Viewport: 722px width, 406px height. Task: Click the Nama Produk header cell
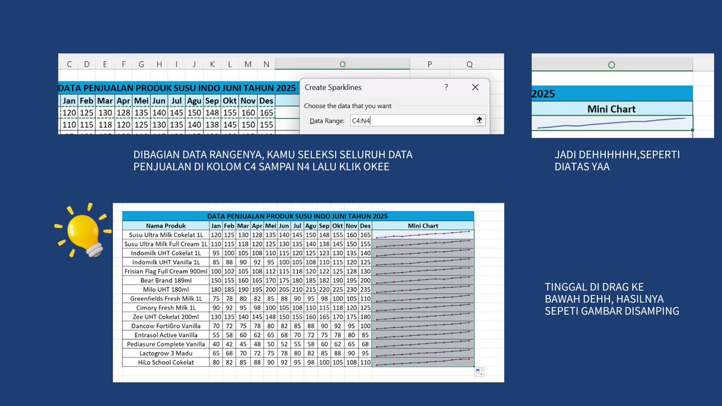(x=165, y=226)
